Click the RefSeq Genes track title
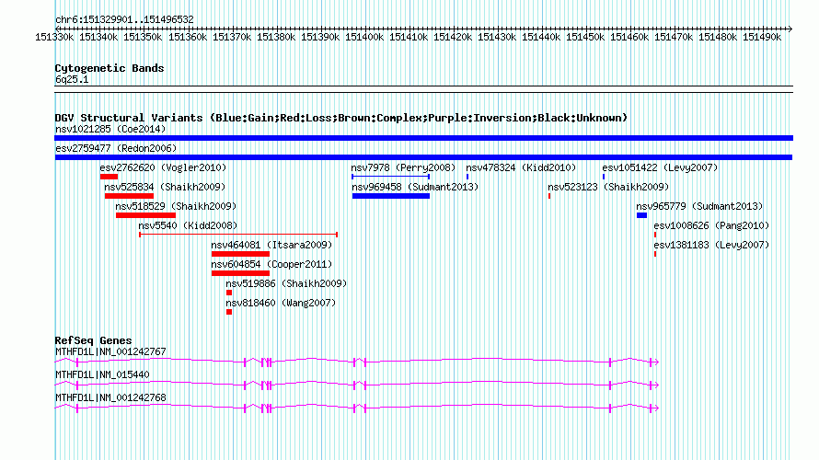819x460 pixels. 93,340
